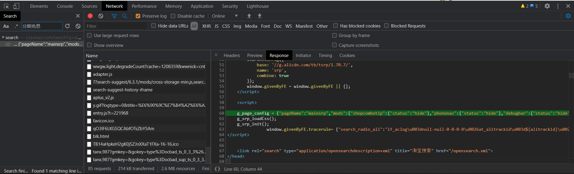Pretty print response with the curly braces icon

click(217, 169)
